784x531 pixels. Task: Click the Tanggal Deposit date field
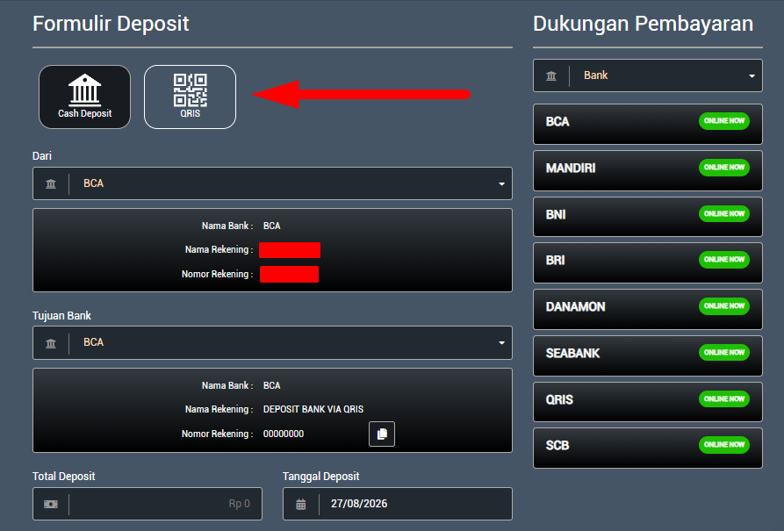coord(398,504)
